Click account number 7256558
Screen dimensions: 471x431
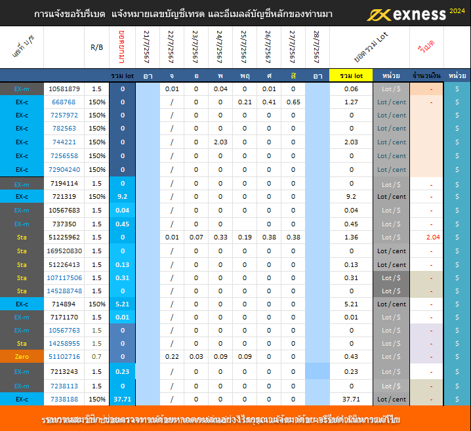point(64,156)
